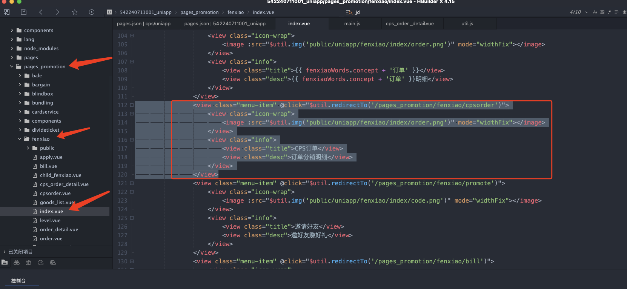Click the sync refresh arrow panel icon
The height and width of the screenshot is (289, 627).
41,262
